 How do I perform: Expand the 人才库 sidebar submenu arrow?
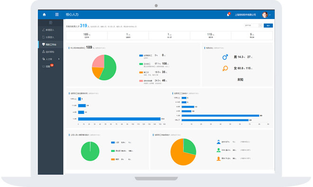(x=59, y=59)
